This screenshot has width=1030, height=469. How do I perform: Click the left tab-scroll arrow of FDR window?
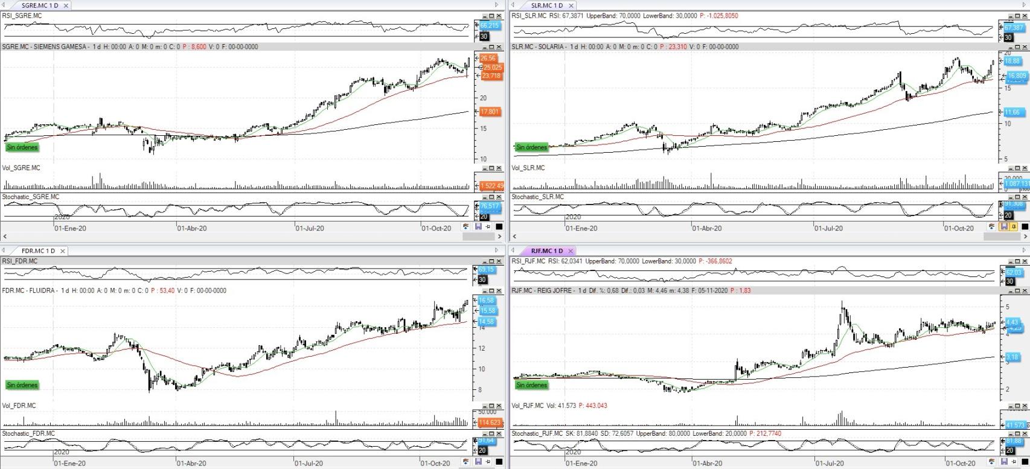[x=4, y=250]
